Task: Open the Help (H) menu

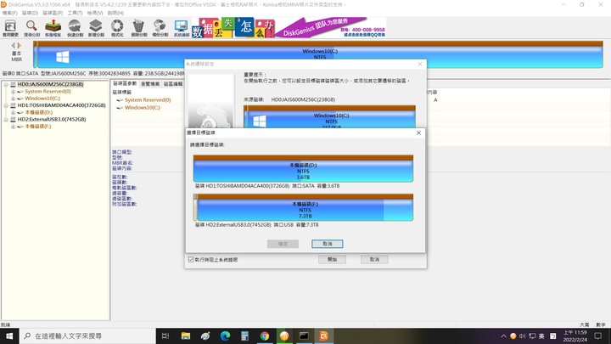Action: point(115,13)
